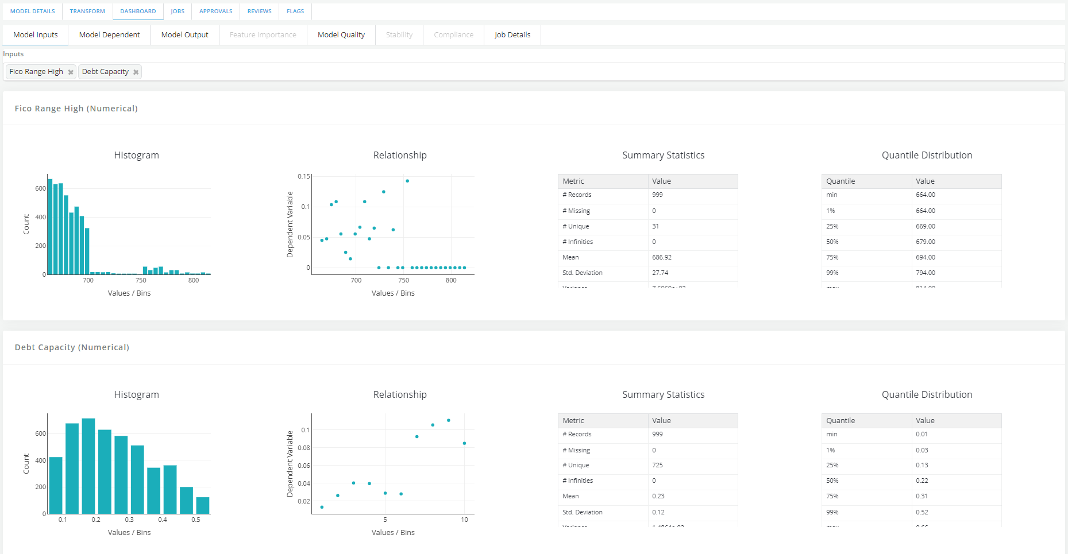Select the Stability sub-tab

pyautogui.click(x=399, y=35)
